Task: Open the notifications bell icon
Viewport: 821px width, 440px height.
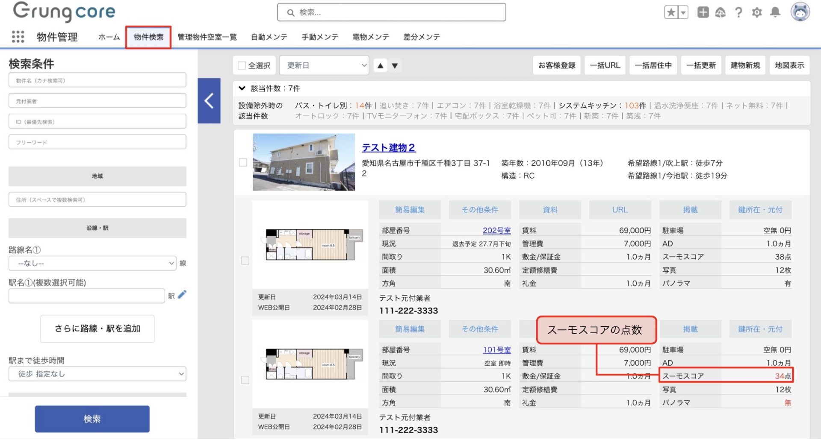Action: (x=775, y=12)
